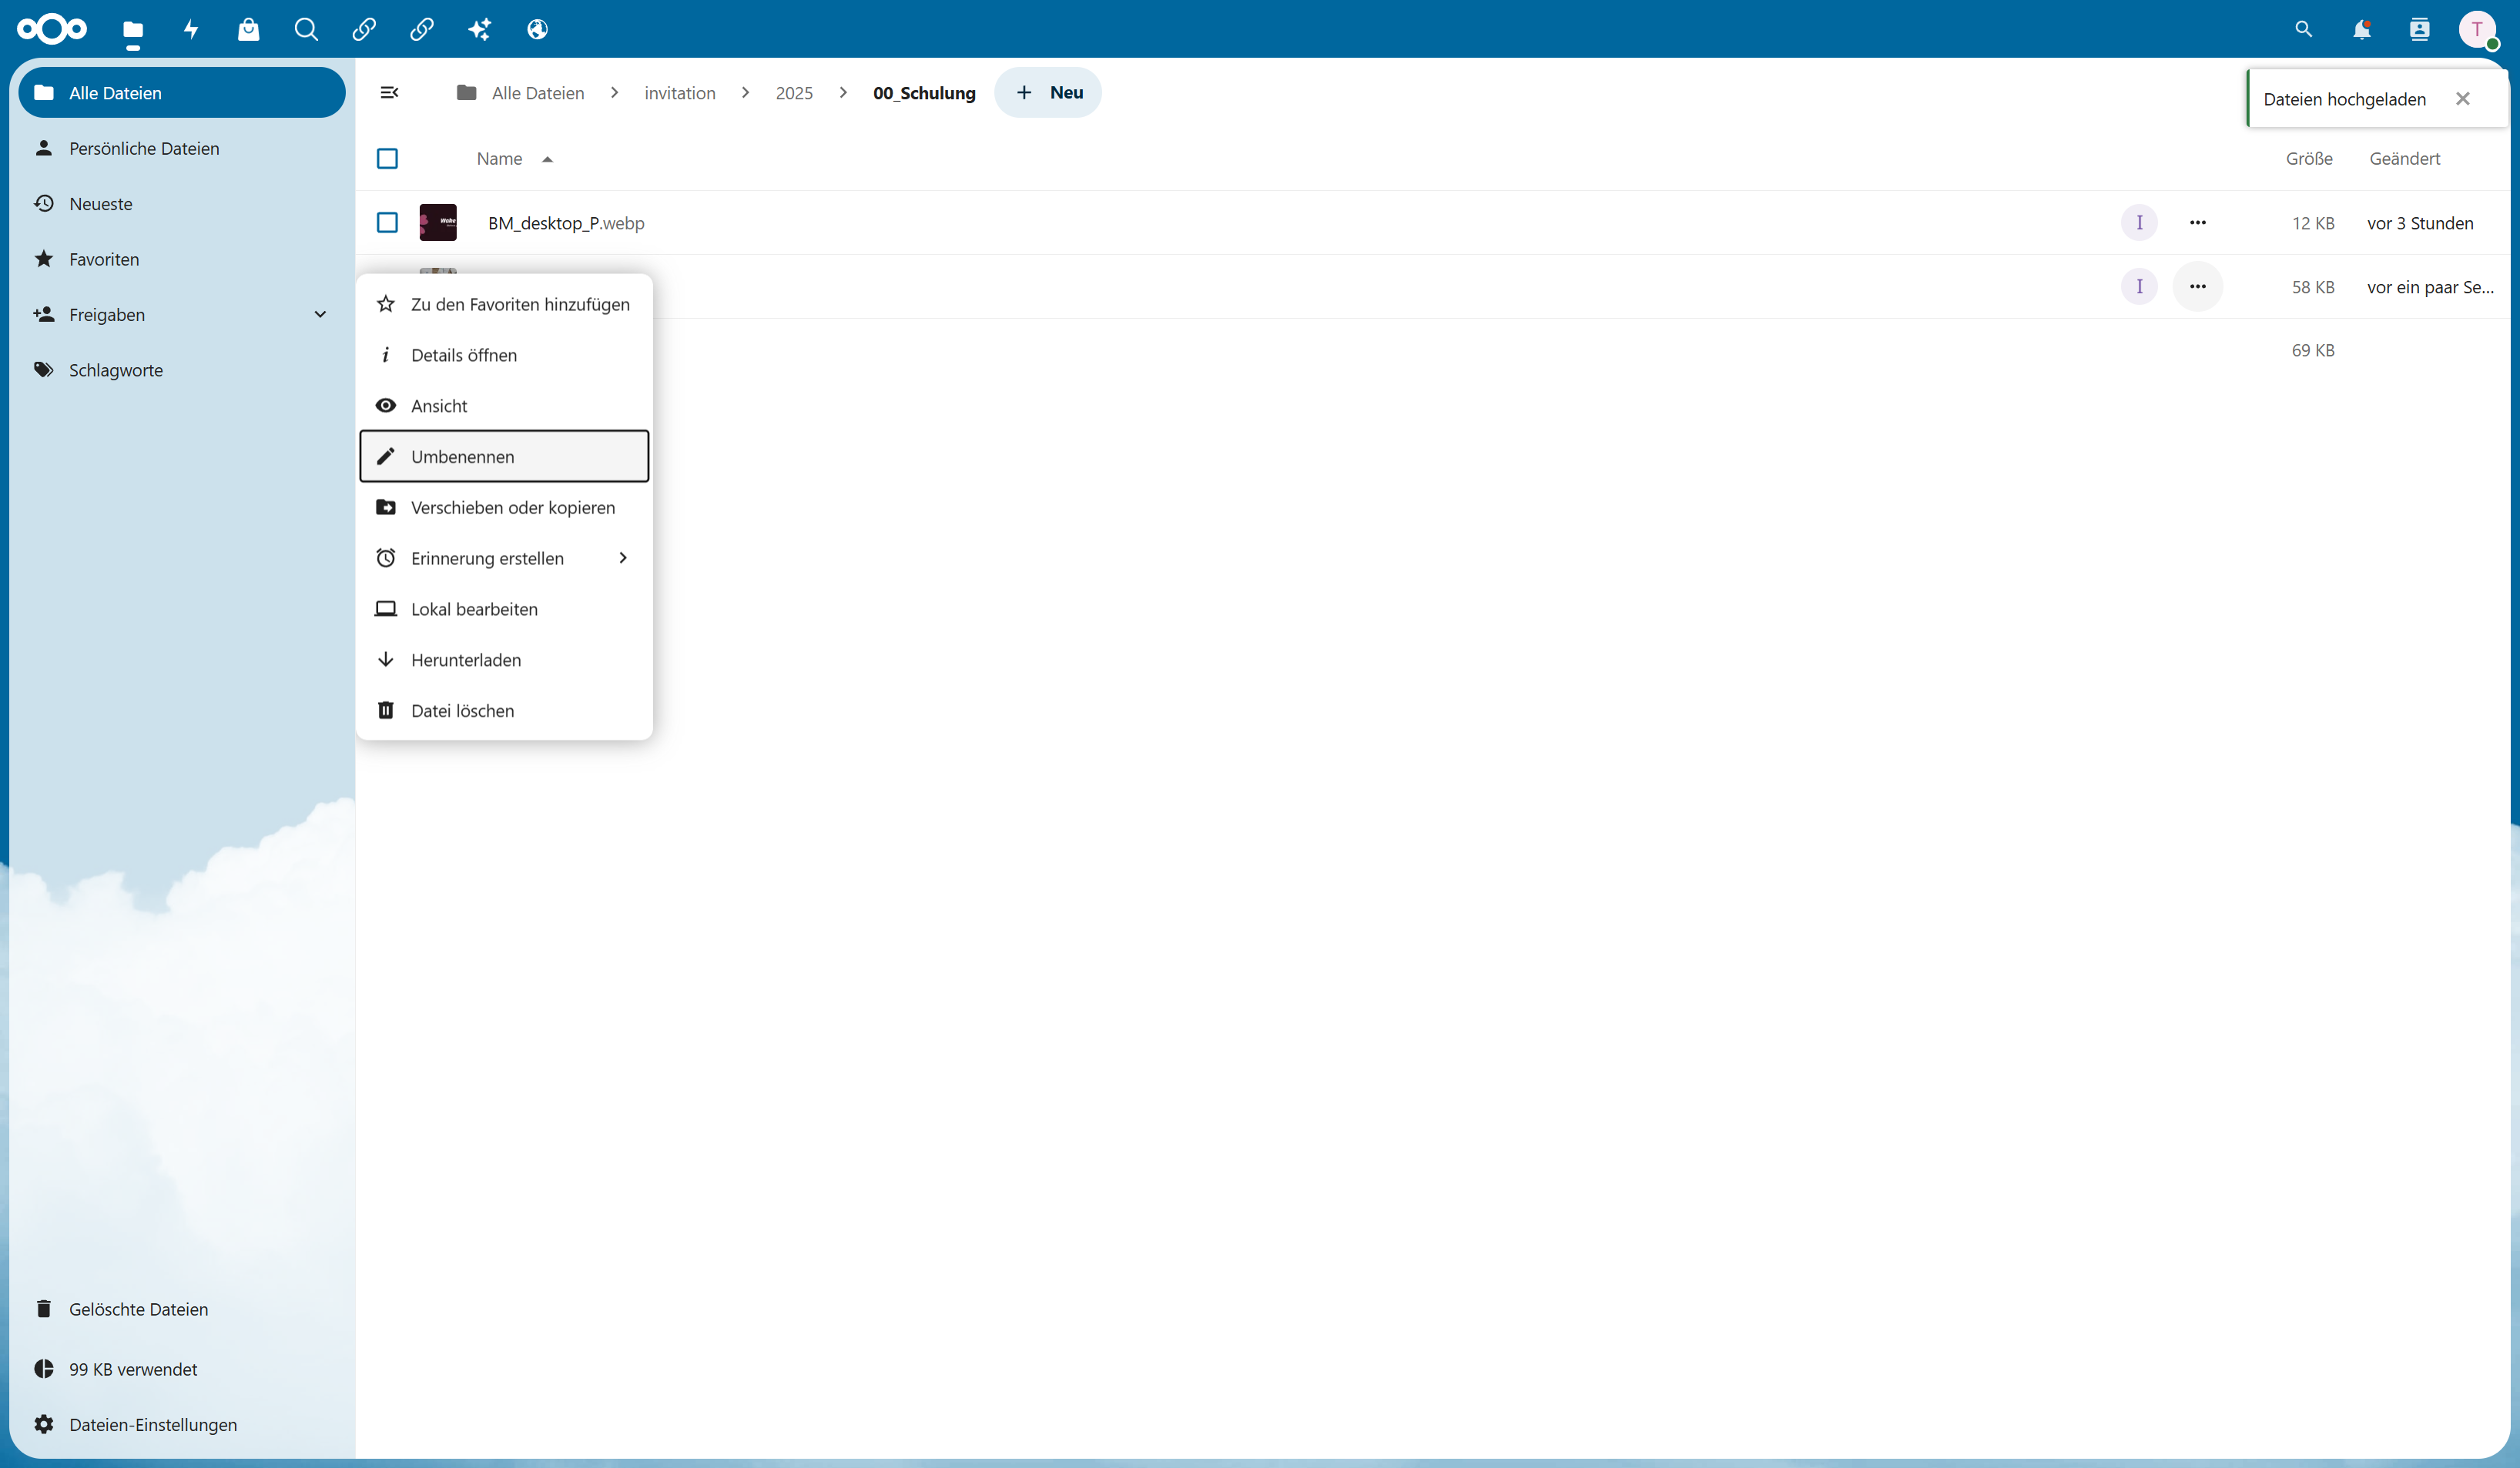2520x1468 pixels.
Task: Choose Herunterladen from the menu
Action: (x=504, y=660)
